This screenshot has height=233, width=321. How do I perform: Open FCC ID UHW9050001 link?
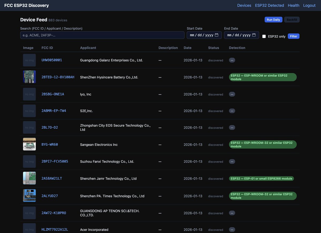click(52, 60)
